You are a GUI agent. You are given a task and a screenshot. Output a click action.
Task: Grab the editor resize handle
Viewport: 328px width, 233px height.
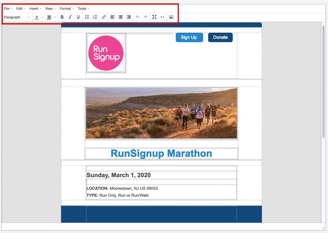click(324, 228)
